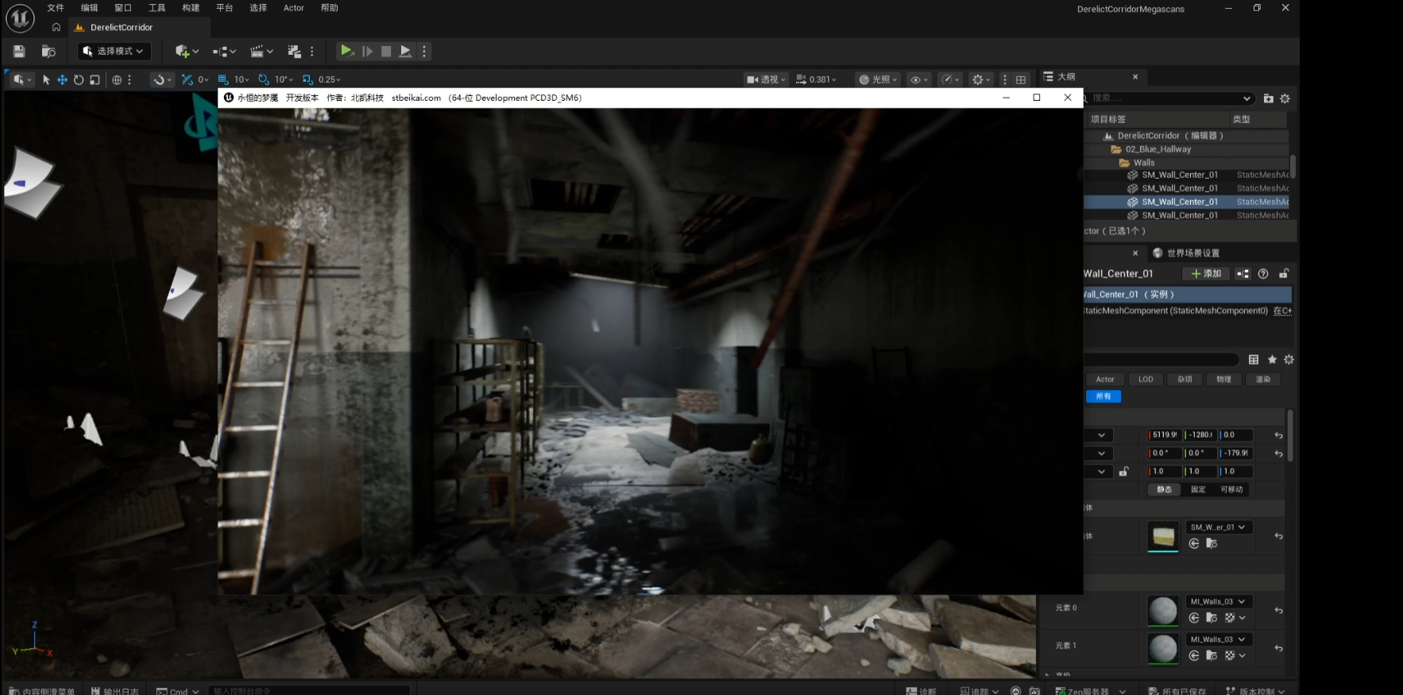Viewport: 1403px width, 695px height.
Task: Open viewport settings gear dropdown
Action: (x=981, y=79)
